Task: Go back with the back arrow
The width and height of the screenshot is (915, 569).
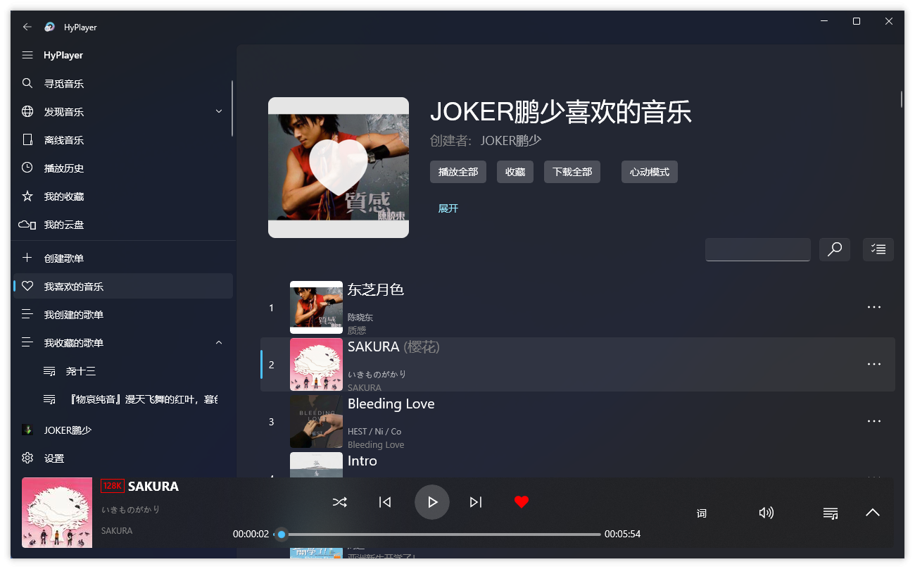Action: 27,27
